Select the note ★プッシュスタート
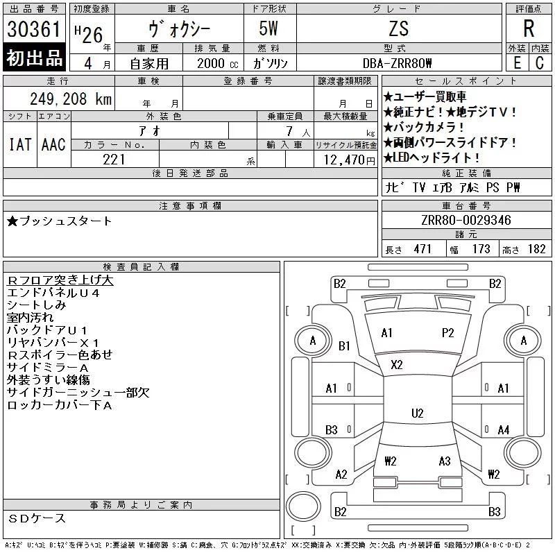The height and width of the screenshot is (555, 555). [59, 221]
